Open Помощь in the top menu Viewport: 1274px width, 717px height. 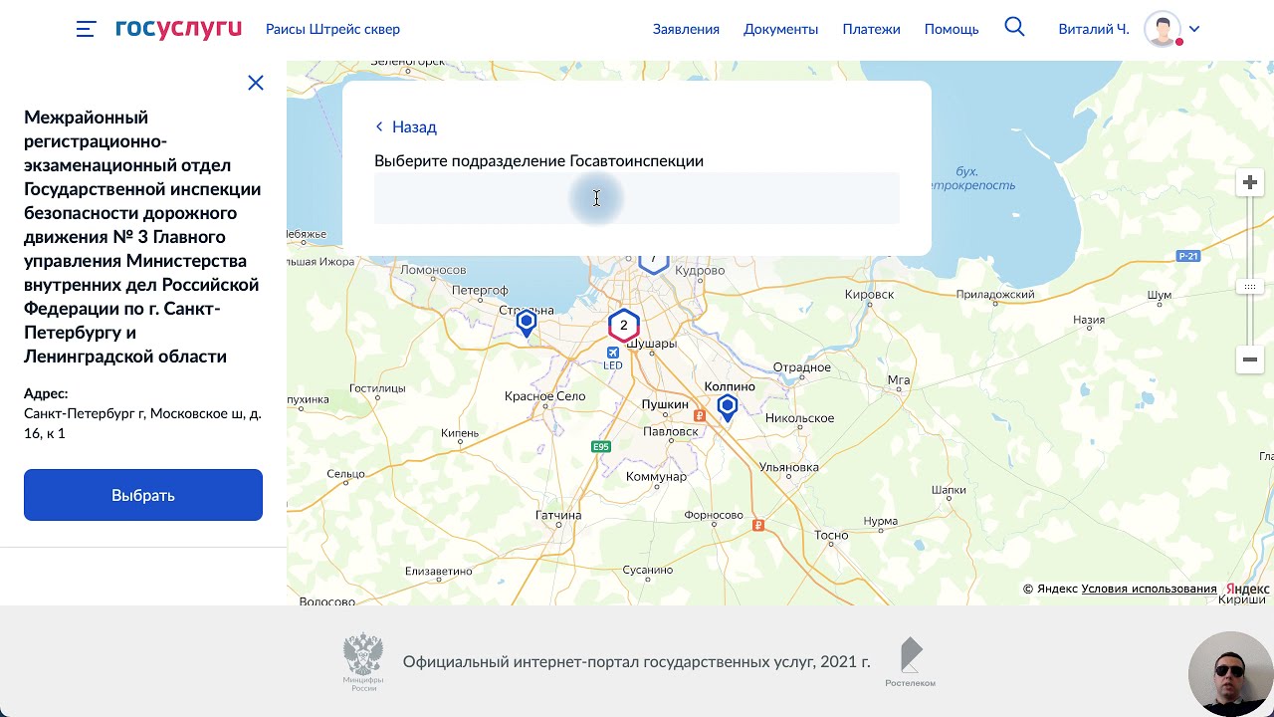click(x=952, y=29)
